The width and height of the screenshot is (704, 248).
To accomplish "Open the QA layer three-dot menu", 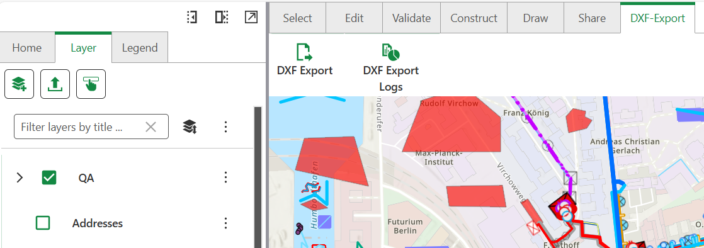I will tap(226, 178).
